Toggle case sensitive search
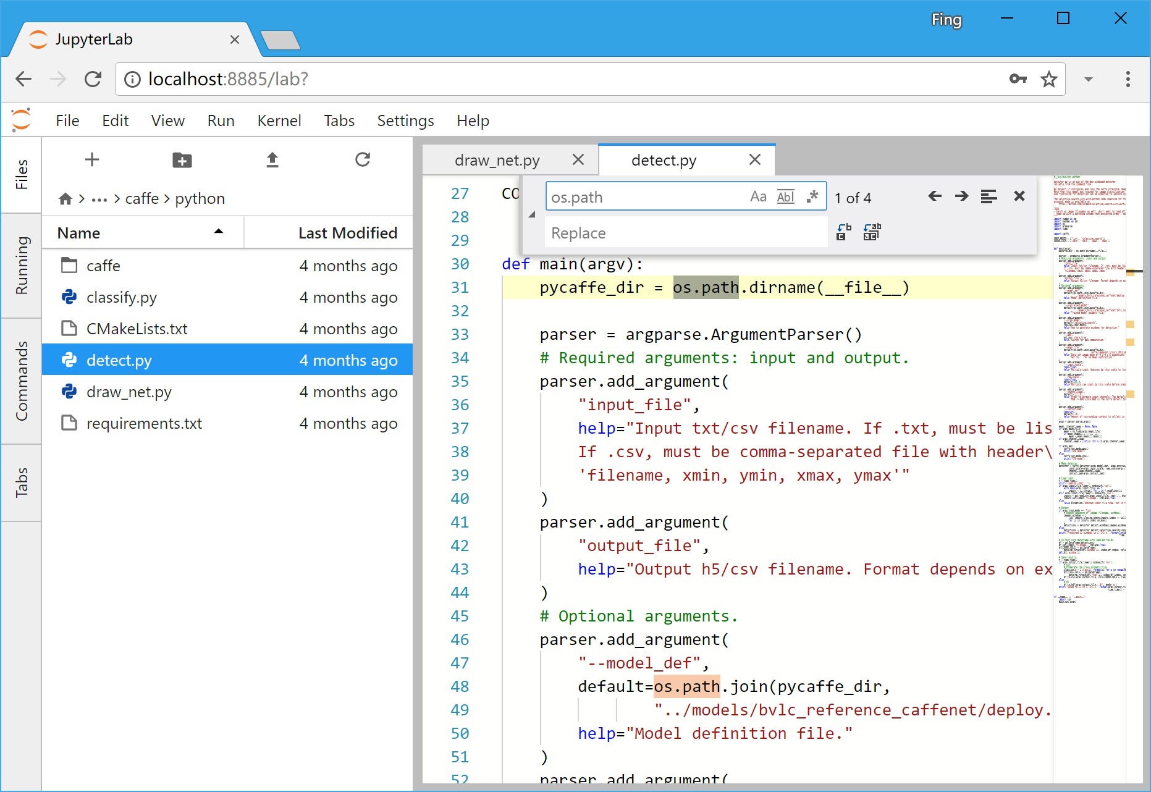 [x=759, y=196]
